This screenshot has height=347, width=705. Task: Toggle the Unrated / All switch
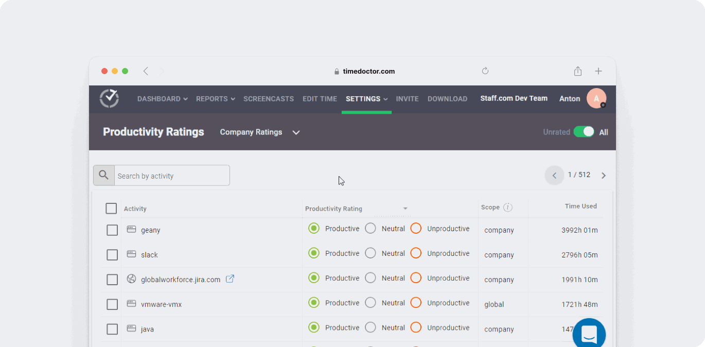584,132
